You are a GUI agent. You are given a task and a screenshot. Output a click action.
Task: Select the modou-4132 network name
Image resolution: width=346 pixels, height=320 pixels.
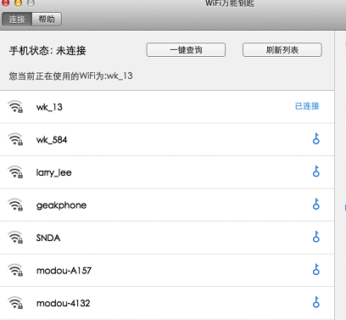(64, 303)
